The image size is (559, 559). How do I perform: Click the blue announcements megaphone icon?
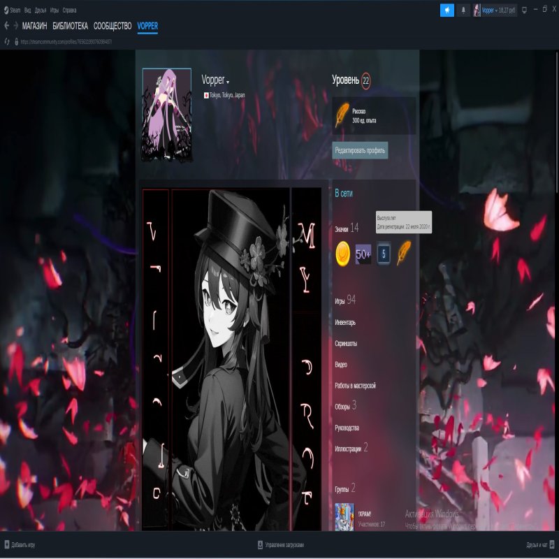click(446, 9)
